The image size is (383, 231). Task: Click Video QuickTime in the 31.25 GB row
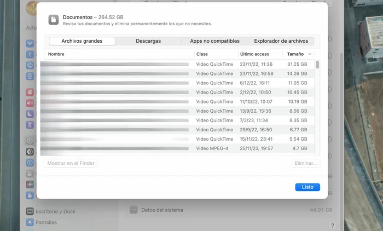coord(214,64)
